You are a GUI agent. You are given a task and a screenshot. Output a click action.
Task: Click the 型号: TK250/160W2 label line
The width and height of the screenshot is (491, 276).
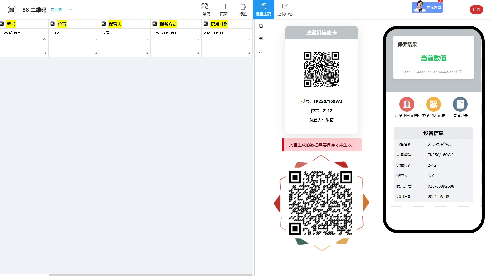(x=321, y=101)
